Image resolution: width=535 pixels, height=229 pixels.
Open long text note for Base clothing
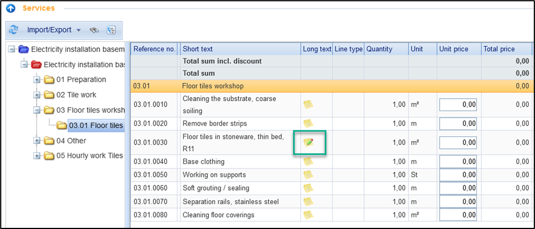308,161
